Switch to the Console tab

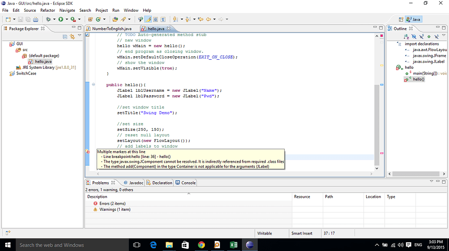point(186,183)
